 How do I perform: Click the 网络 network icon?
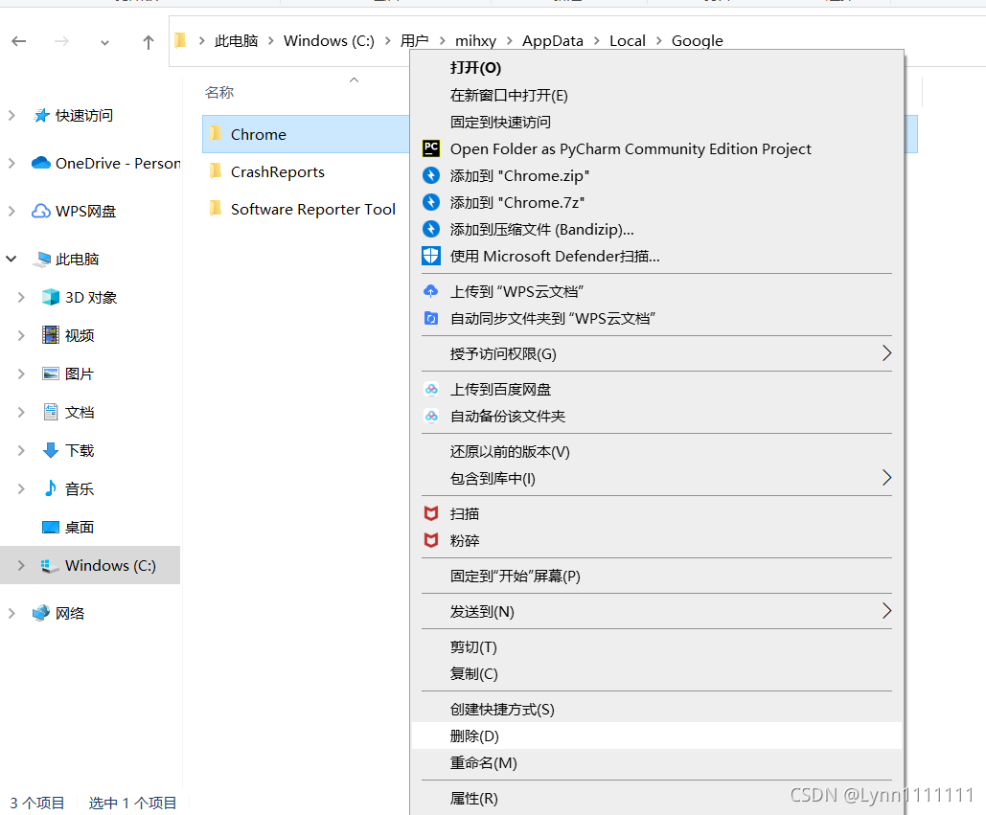pos(41,613)
